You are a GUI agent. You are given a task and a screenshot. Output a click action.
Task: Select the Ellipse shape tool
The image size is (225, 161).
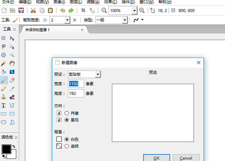point(3,122)
